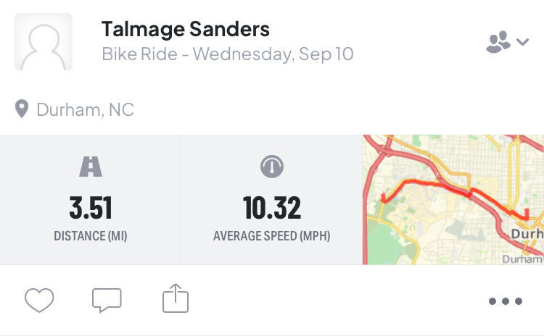
Task: Open the route map thumbnail
Action: click(x=453, y=199)
